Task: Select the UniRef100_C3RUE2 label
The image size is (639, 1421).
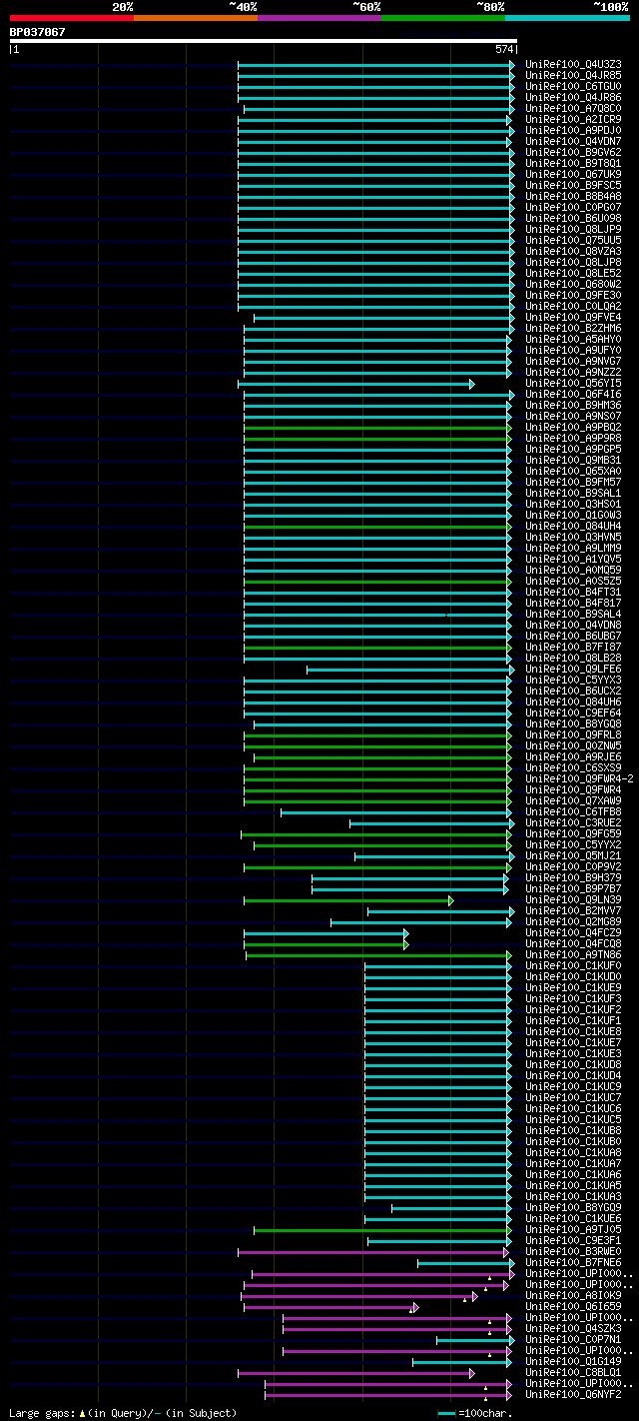Action: click(x=573, y=822)
